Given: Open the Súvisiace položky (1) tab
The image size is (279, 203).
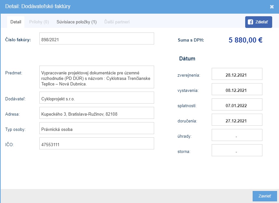Looking at the screenshot, I should click(x=76, y=22).
